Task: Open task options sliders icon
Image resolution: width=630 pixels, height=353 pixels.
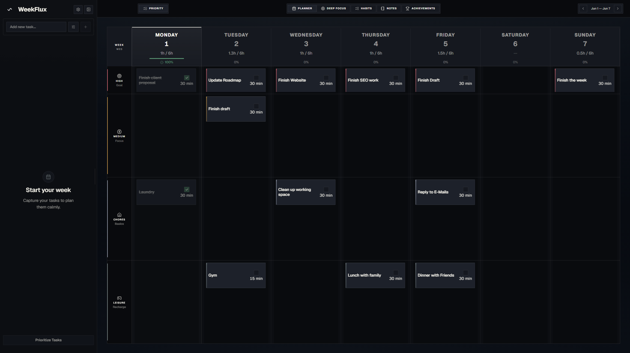Action: pyautogui.click(x=73, y=27)
